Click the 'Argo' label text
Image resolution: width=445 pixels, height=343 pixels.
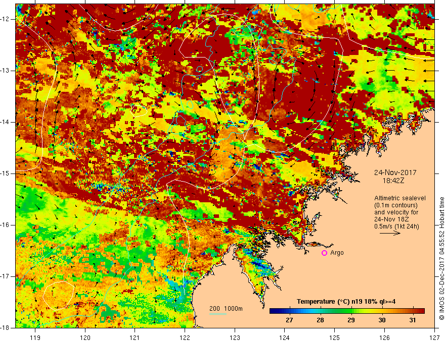tap(337, 253)
